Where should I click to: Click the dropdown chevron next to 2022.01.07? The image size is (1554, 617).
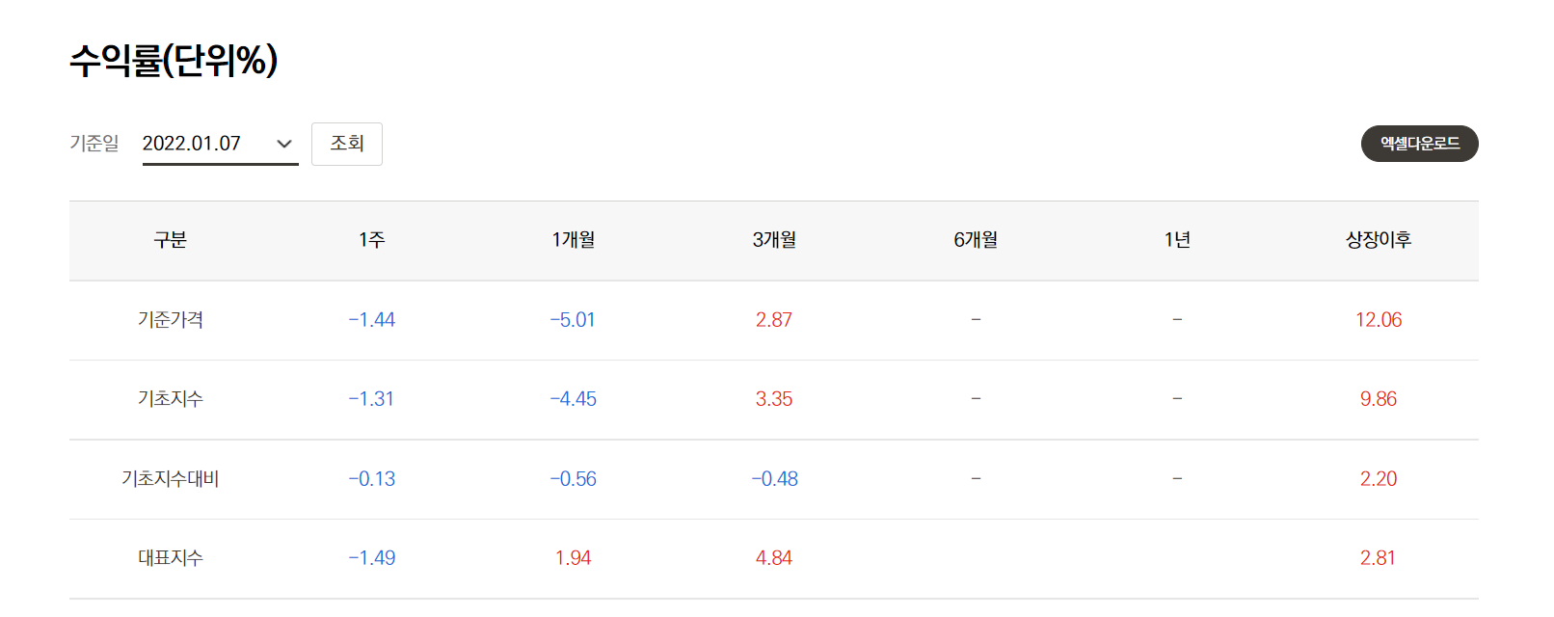click(284, 144)
